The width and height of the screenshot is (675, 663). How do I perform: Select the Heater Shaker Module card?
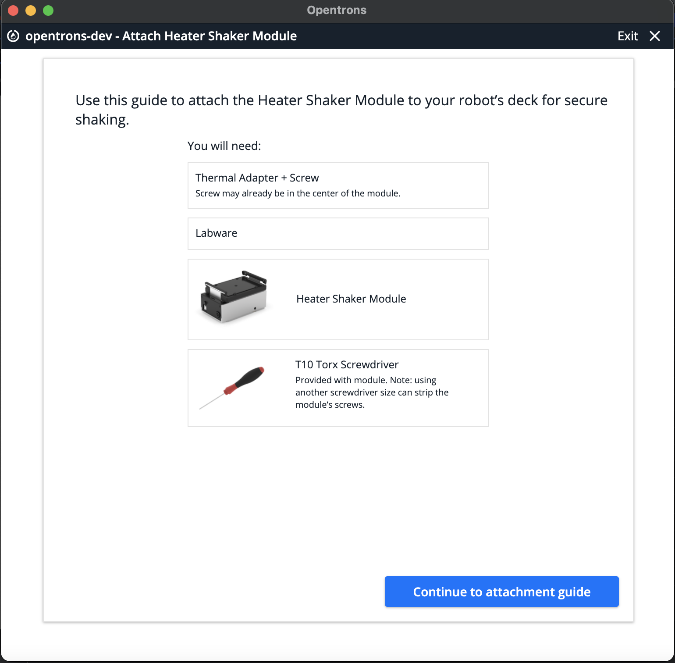tap(338, 299)
